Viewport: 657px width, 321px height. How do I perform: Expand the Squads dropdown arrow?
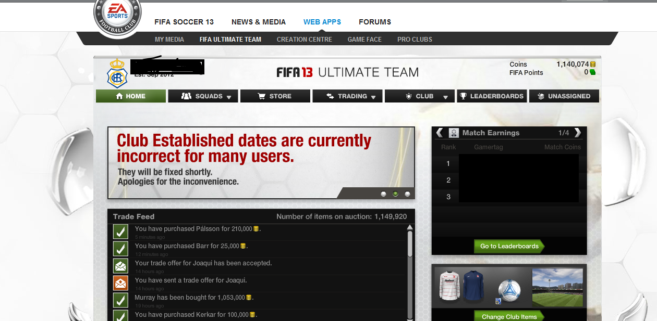pos(229,97)
